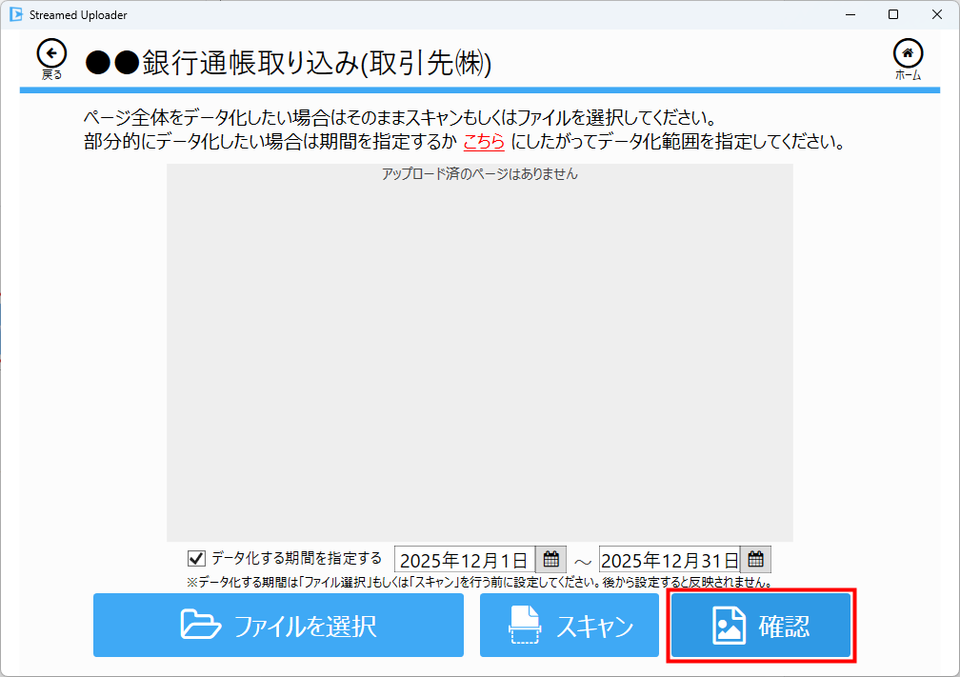Select the 2025年12月31日 end date field
The width and height of the screenshot is (960, 677).
point(669,560)
